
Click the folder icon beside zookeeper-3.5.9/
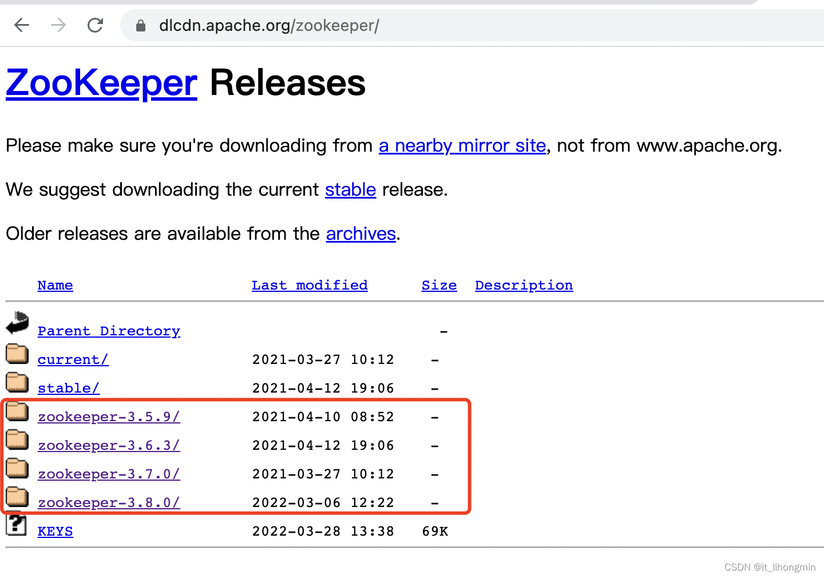(x=17, y=411)
